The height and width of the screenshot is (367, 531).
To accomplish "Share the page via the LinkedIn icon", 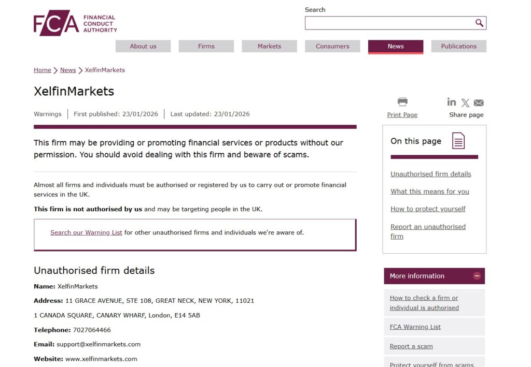I will click(x=451, y=102).
